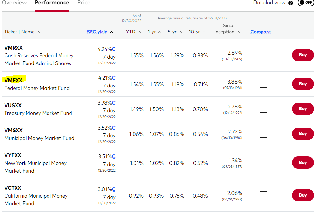Open the VMRXX ticker
The image size is (321, 217).
click(x=14, y=48)
